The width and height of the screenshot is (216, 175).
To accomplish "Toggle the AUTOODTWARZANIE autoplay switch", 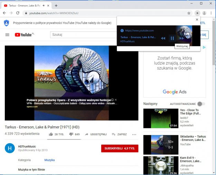I will (201, 104).
